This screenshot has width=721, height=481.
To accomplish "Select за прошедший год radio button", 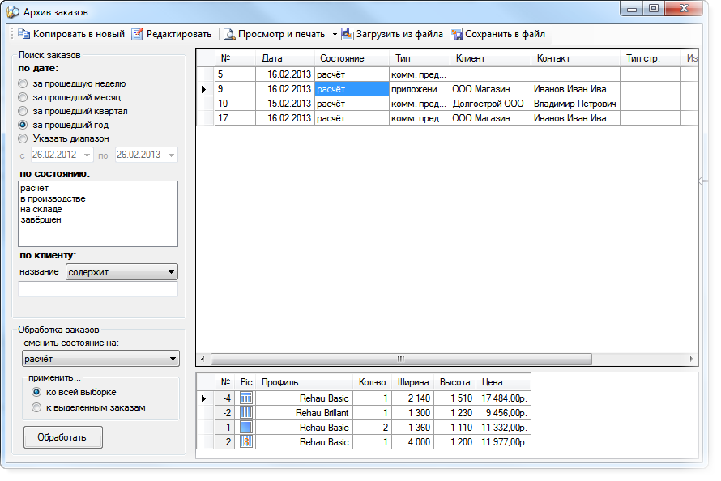I will [23, 125].
